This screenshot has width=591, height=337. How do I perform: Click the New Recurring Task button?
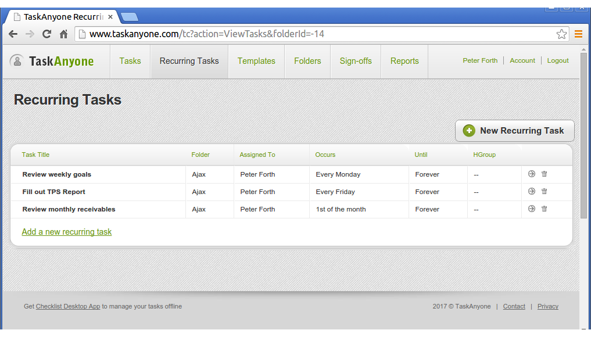tap(514, 131)
